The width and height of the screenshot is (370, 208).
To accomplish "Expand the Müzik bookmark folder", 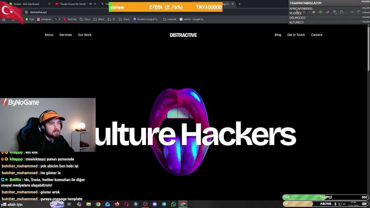I will click(99, 19).
